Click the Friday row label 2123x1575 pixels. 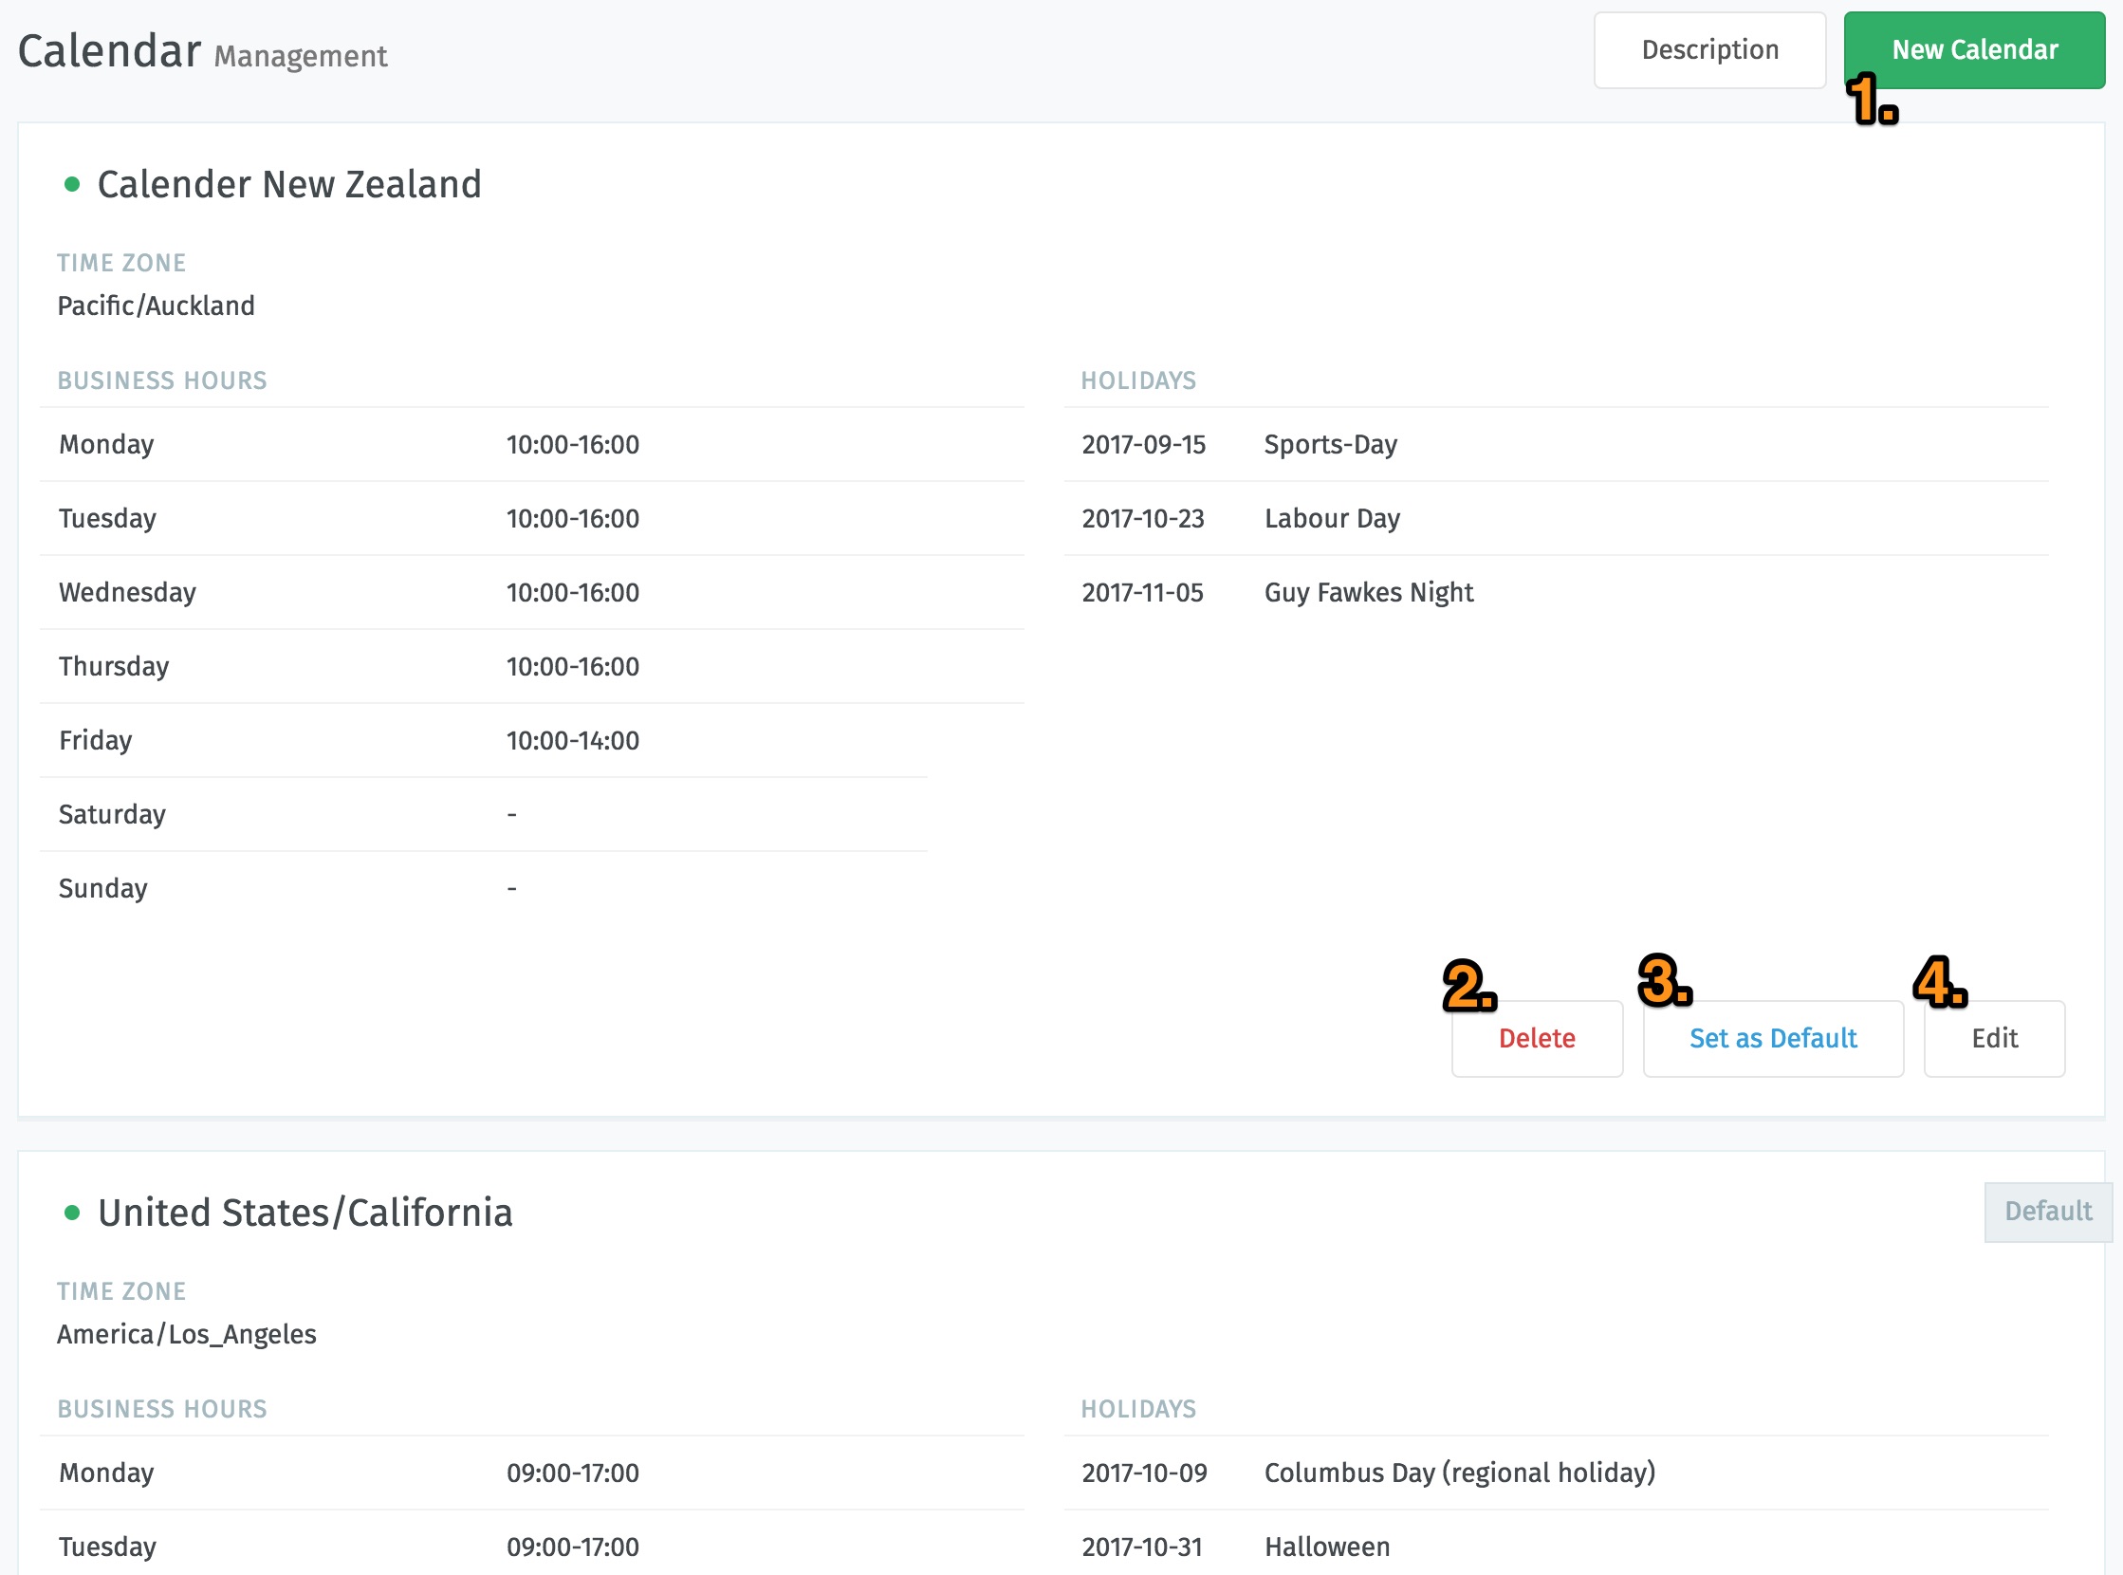95,741
